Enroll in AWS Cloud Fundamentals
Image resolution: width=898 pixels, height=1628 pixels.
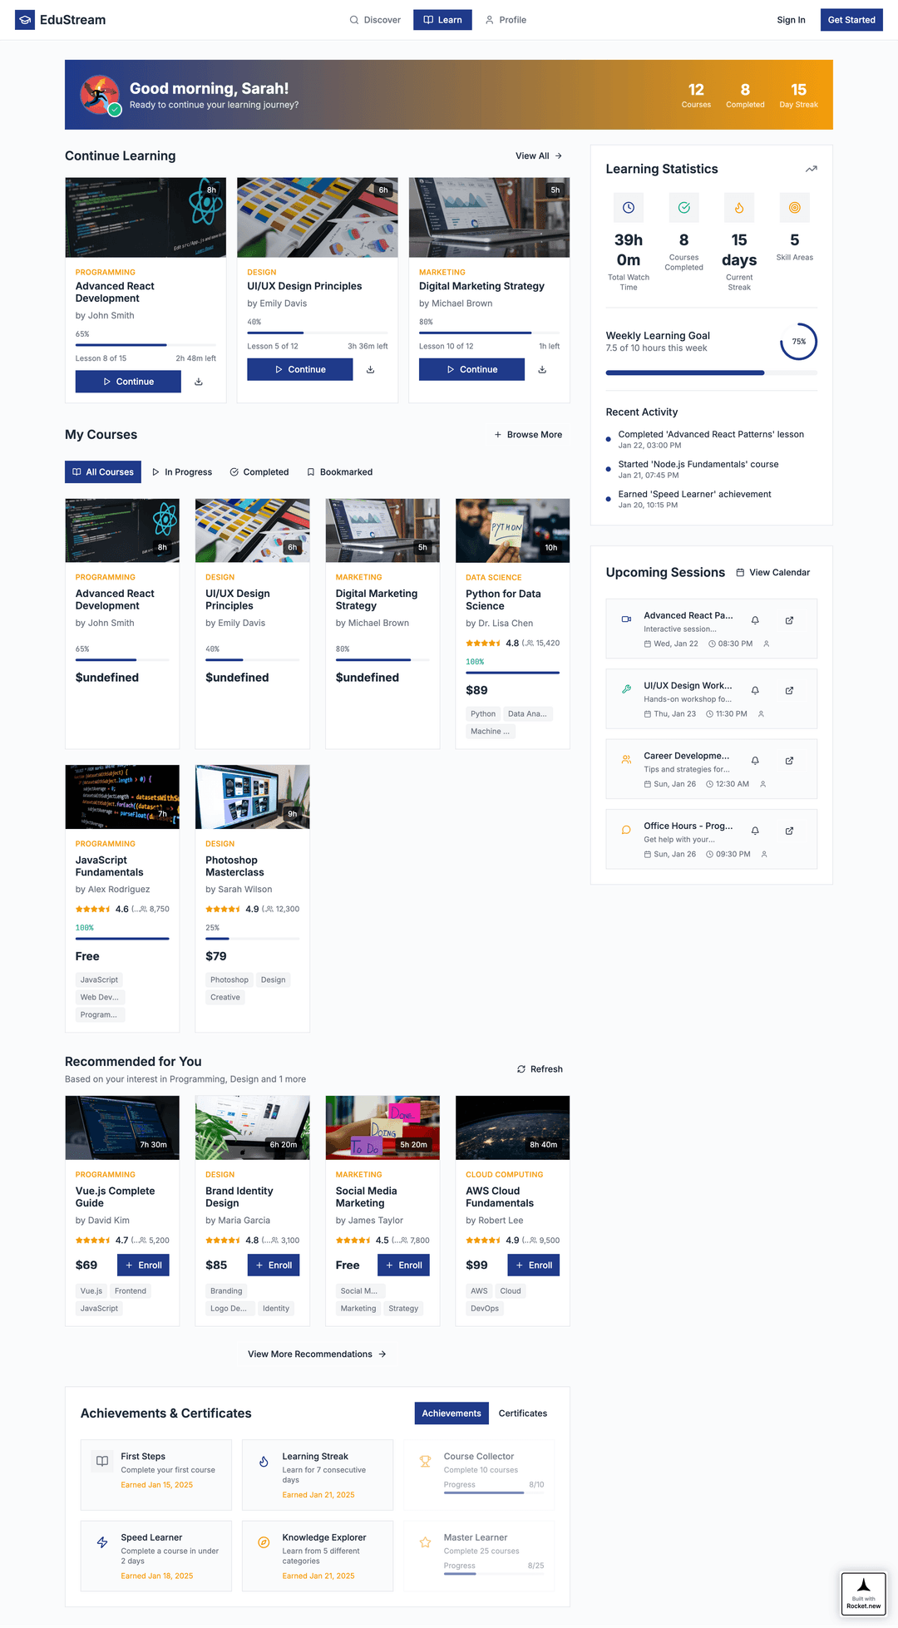click(x=534, y=1265)
